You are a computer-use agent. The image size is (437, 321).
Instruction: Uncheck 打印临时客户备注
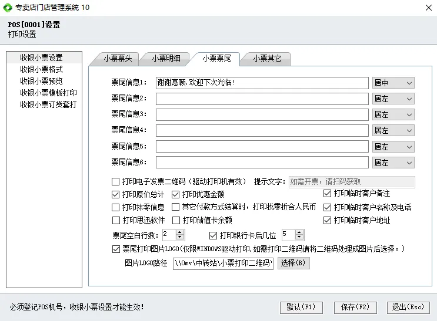pyautogui.click(x=327, y=193)
